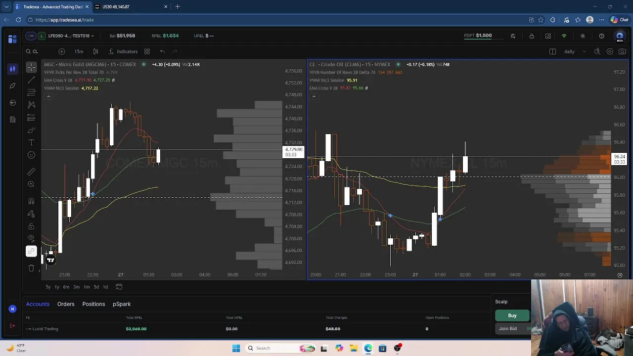Switch to the Orders tab
This screenshot has width=633, height=356.
point(66,304)
